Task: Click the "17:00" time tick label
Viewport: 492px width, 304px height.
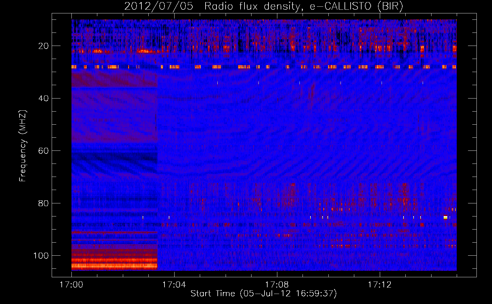Action: [x=71, y=285]
